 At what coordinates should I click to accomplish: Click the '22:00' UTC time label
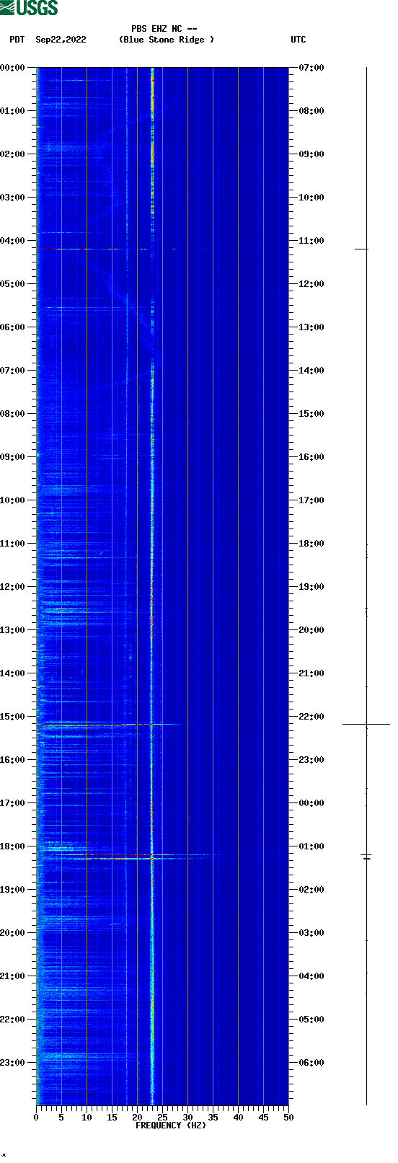click(x=311, y=717)
